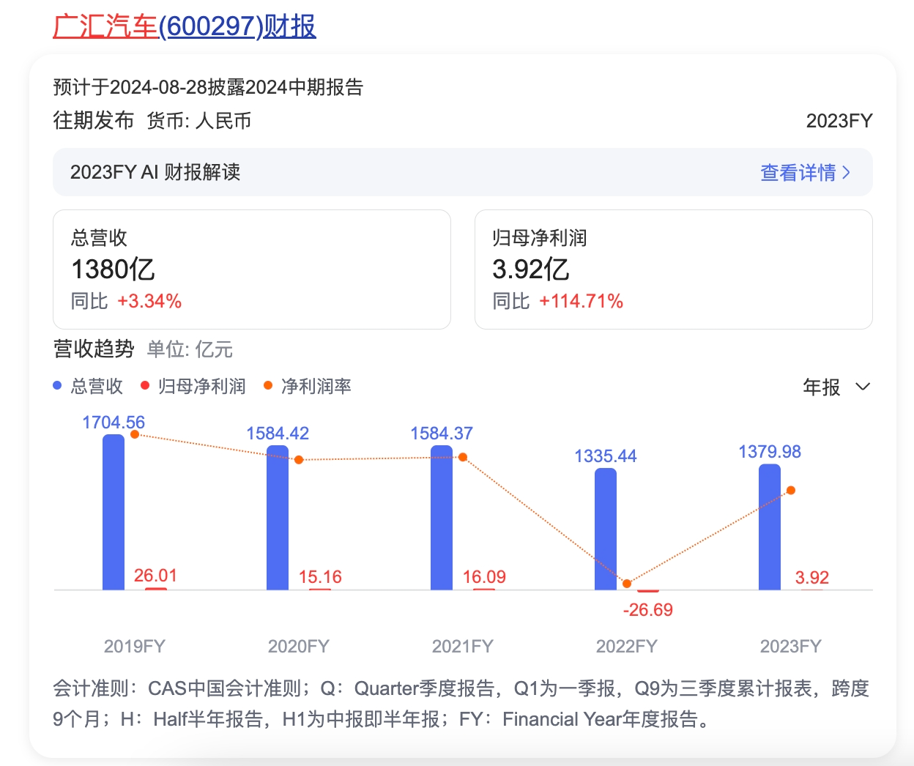
Task: Click the 2019FY revenue bar 1704.56
Action: 114,512
